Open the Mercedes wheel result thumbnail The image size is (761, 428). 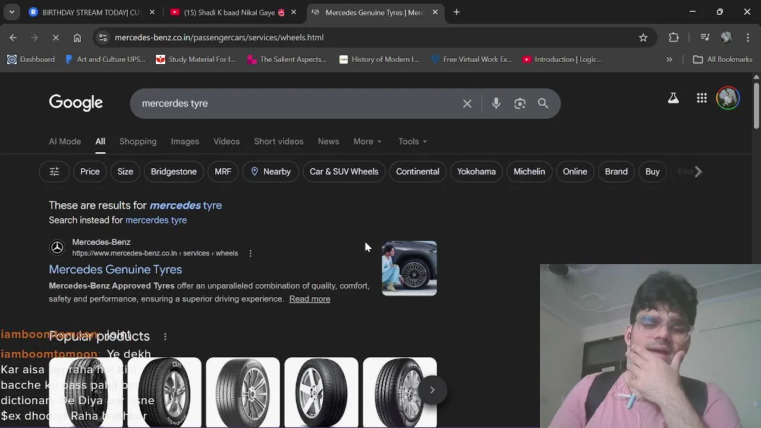[409, 268]
